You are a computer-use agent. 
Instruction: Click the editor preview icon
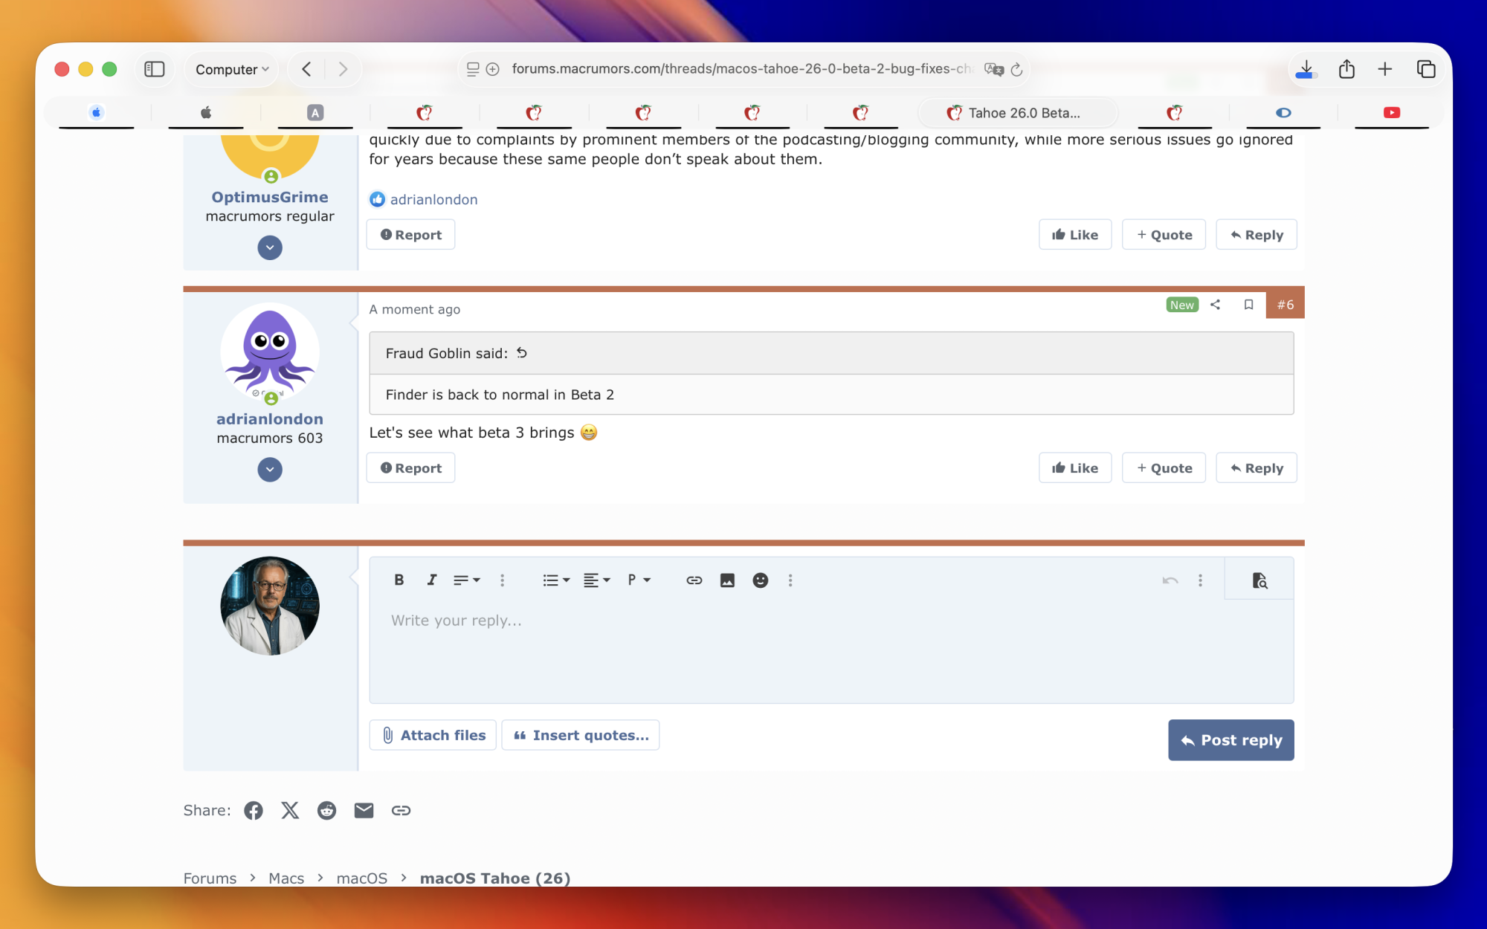pyautogui.click(x=1259, y=580)
